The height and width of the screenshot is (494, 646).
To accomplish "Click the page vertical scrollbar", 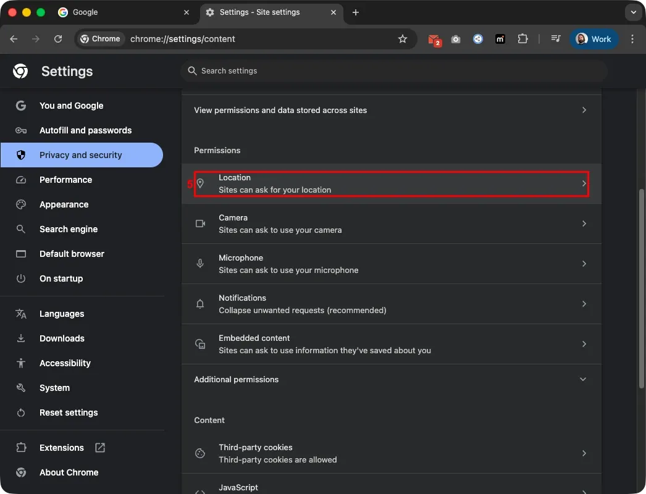I will click(x=641, y=288).
